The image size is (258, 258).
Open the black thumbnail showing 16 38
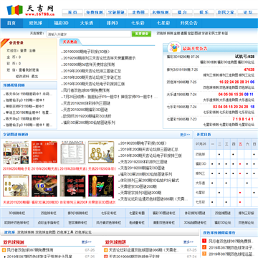tap(44, 186)
